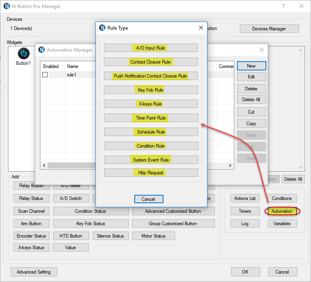Enable the rule1 checkbox

click(45, 75)
